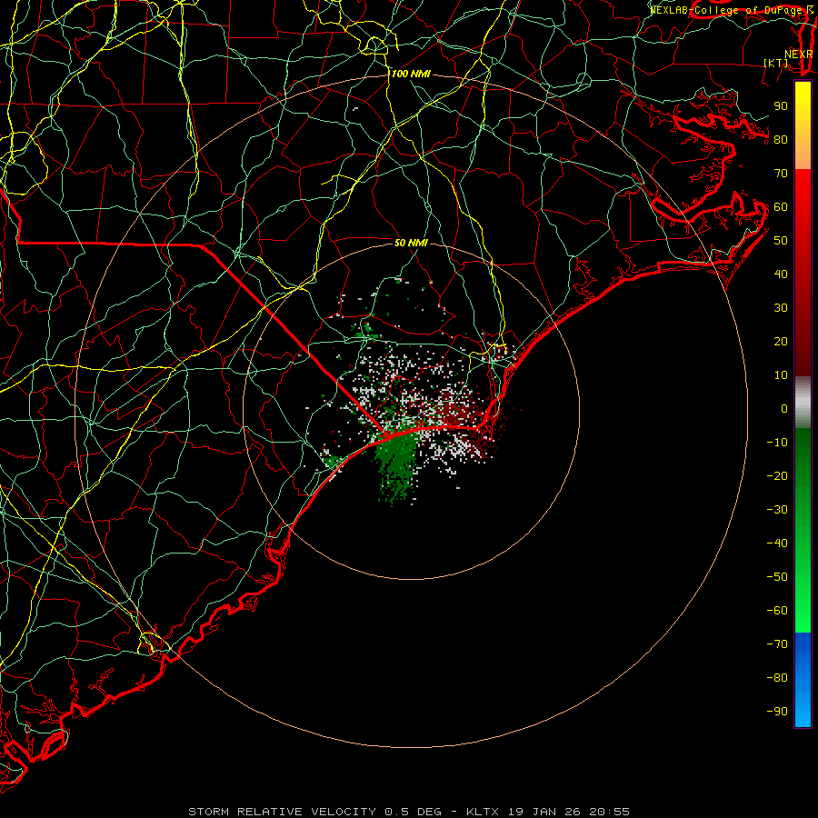Click the "-10" scale label
818x818 pixels.
tap(777, 443)
